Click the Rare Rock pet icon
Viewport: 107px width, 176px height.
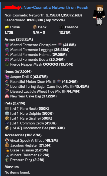(x=7, y=109)
